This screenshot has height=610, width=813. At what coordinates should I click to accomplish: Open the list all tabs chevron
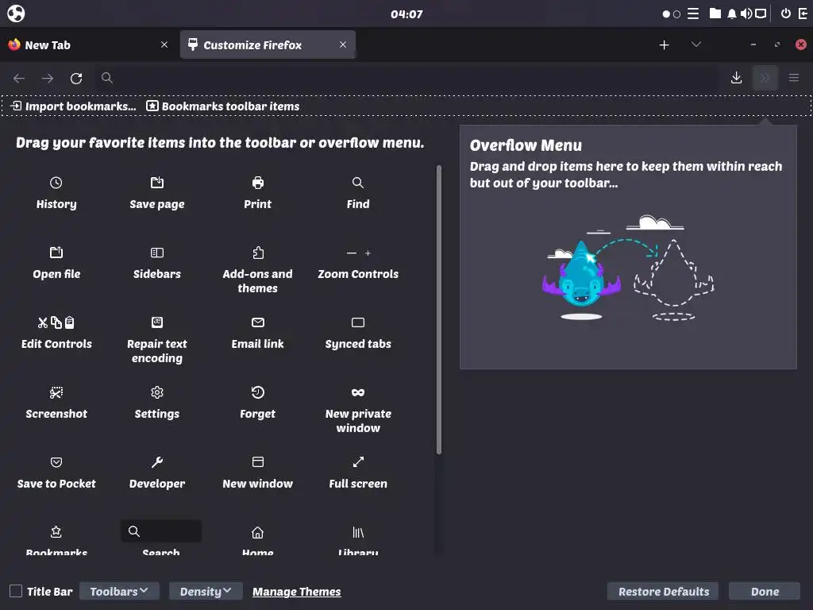click(696, 44)
